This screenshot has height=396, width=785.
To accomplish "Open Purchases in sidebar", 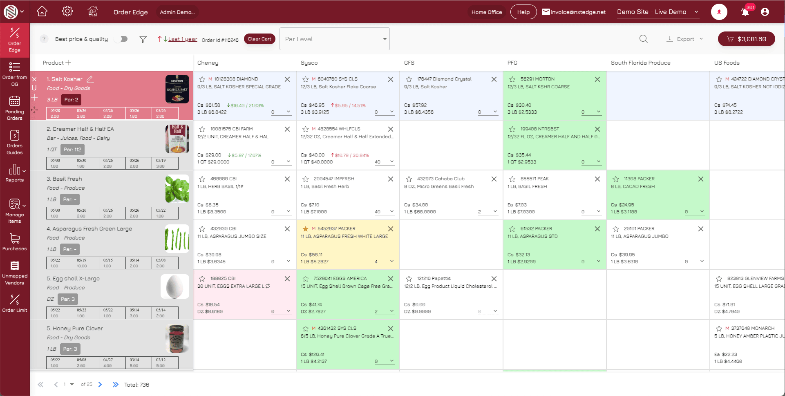I will (15, 242).
